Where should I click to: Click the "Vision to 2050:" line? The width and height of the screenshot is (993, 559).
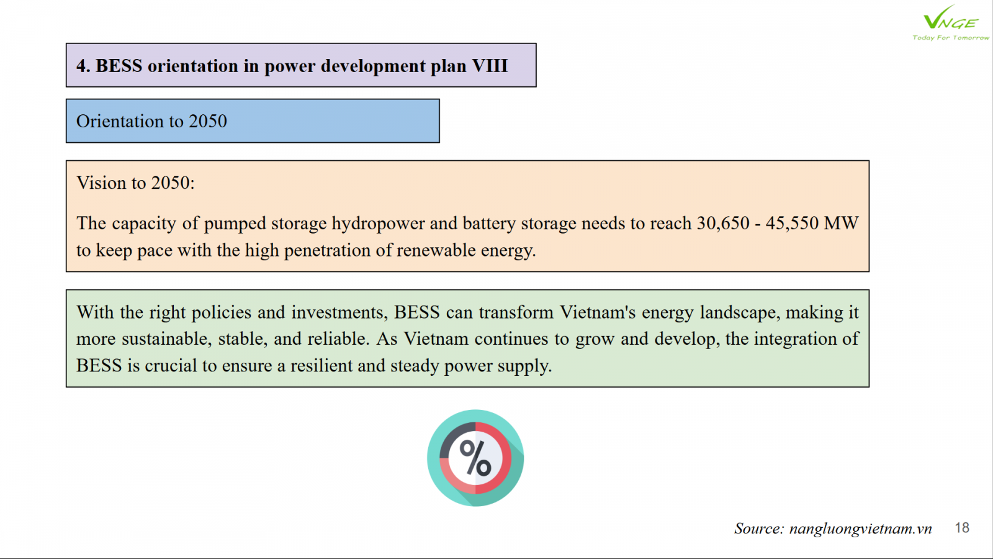coord(135,183)
